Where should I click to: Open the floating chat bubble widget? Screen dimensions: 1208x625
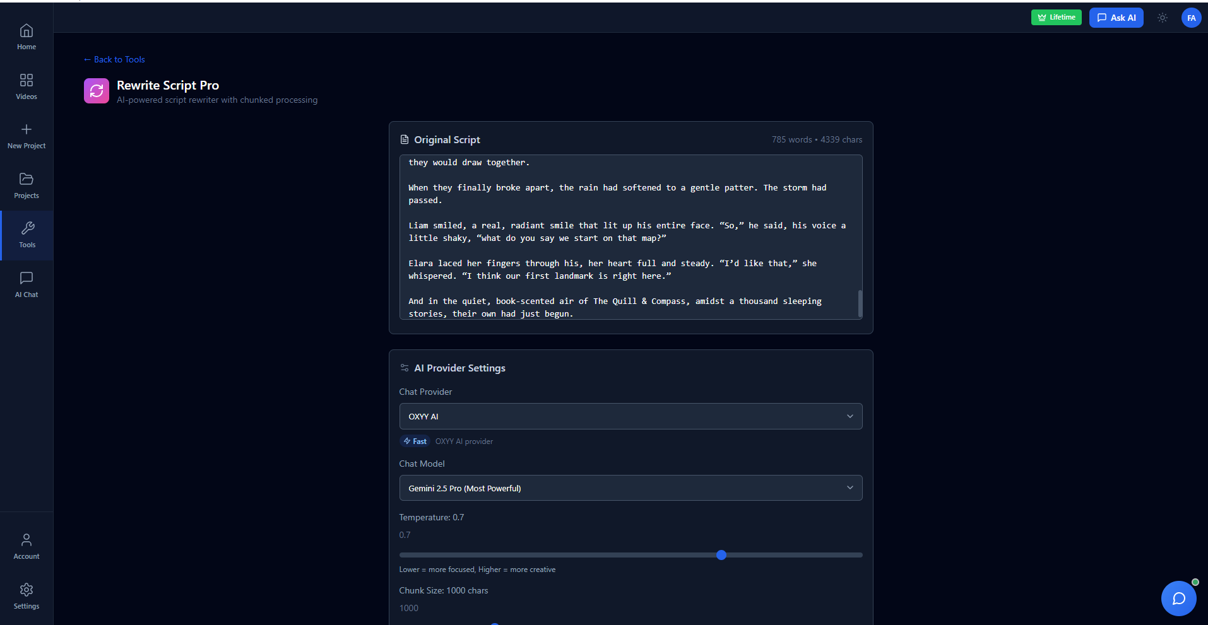[1178, 599]
